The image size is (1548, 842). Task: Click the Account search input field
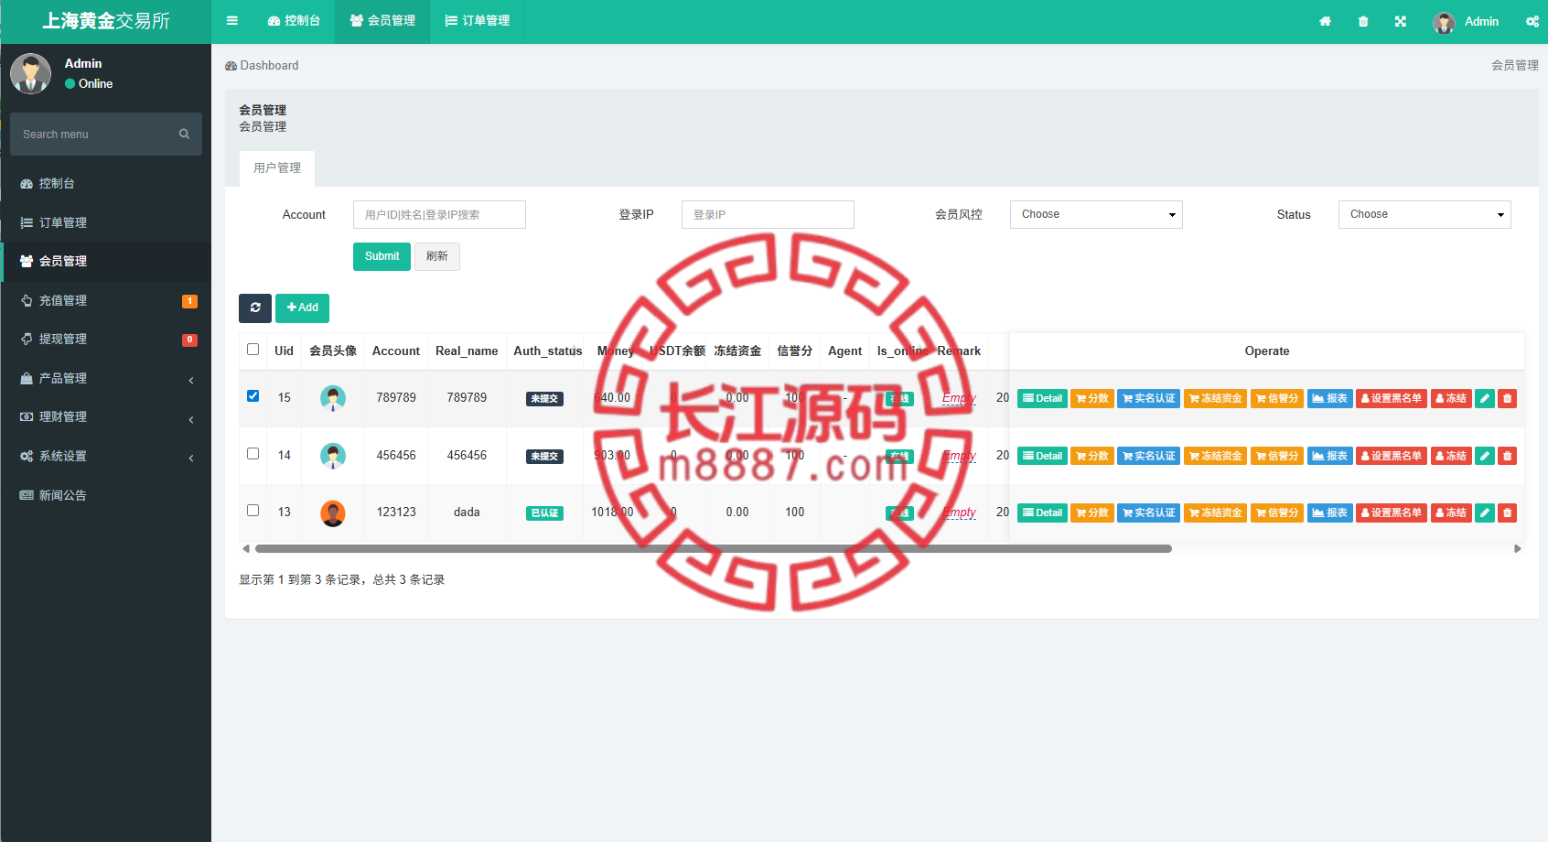tap(439, 214)
